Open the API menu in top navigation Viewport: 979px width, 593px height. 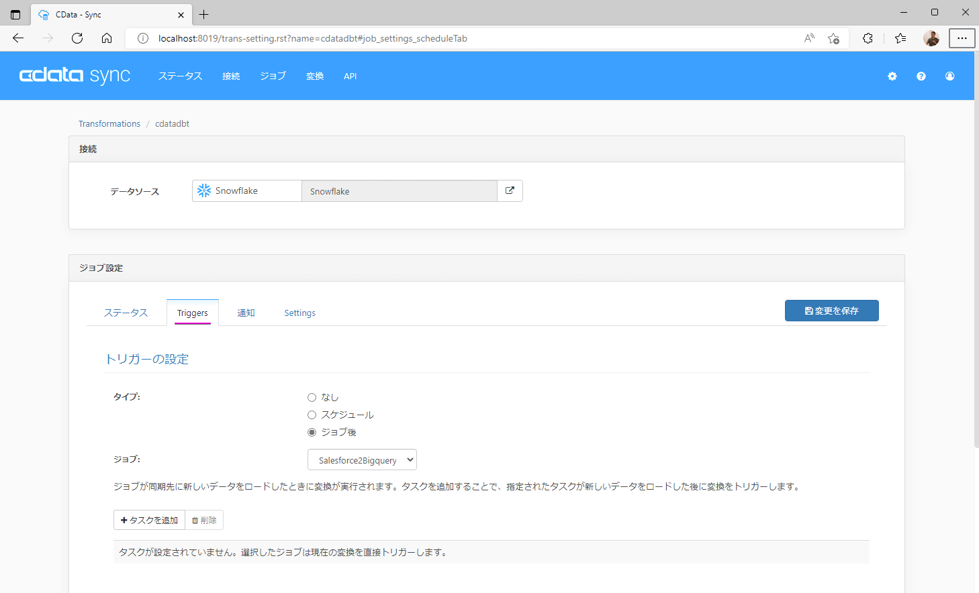(350, 76)
